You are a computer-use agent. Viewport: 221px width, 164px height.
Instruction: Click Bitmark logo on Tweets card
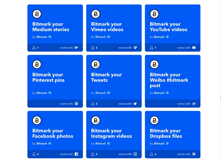(95, 64)
